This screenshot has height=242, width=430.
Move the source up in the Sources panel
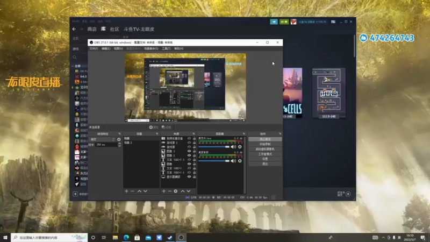tap(183, 191)
